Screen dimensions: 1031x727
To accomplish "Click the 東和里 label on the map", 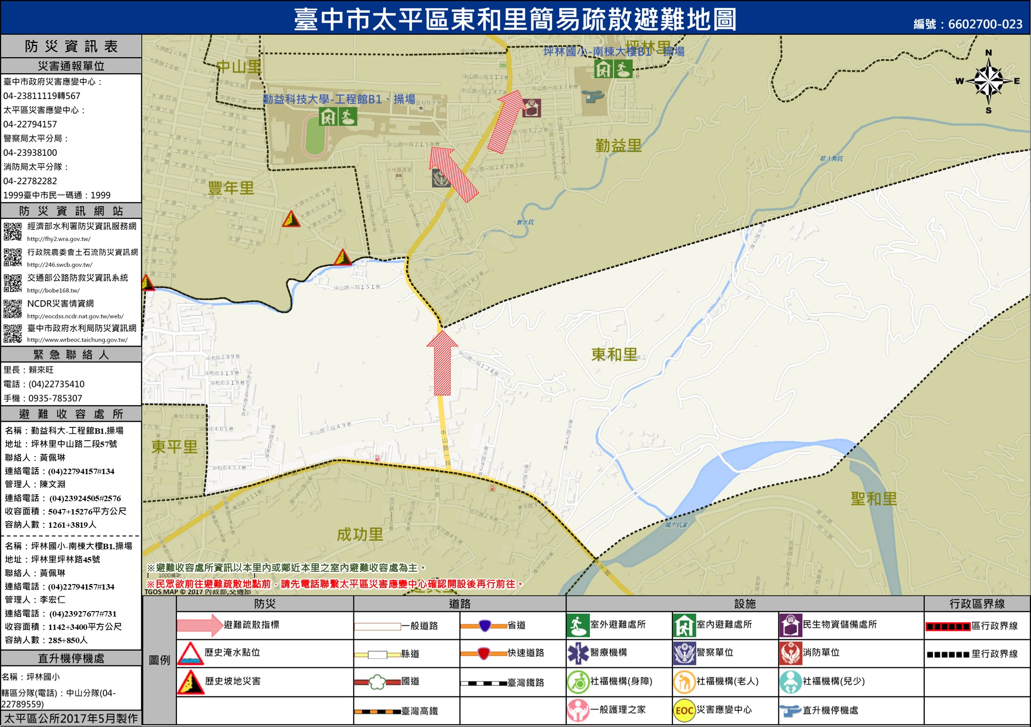I will coord(614,354).
